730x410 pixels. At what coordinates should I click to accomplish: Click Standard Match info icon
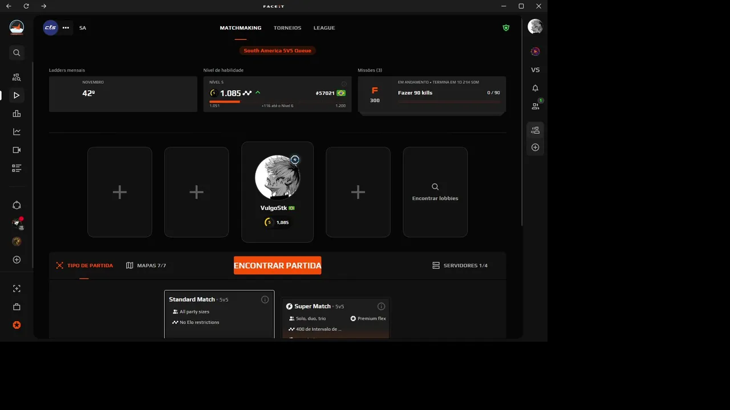(x=265, y=300)
